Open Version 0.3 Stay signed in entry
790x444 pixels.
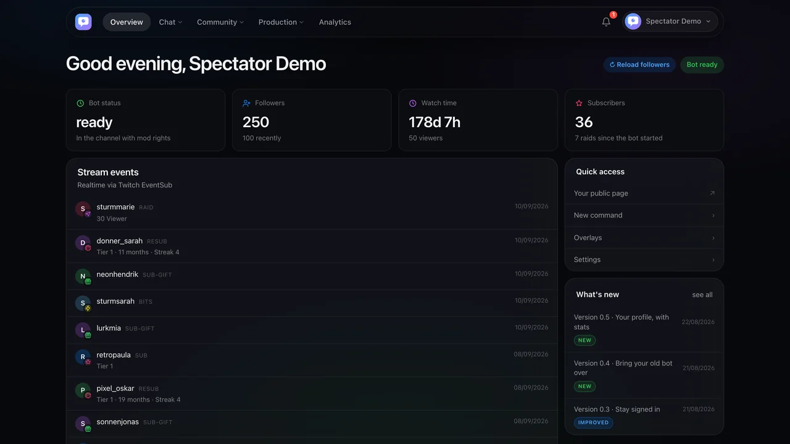[x=644, y=416]
